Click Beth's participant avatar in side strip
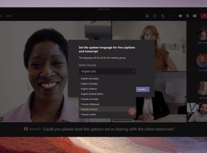This screenshot has width=207, height=153. pyautogui.click(x=202, y=34)
